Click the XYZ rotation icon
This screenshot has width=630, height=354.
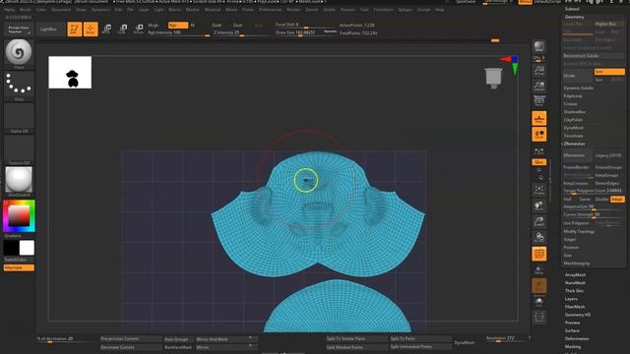(538, 162)
